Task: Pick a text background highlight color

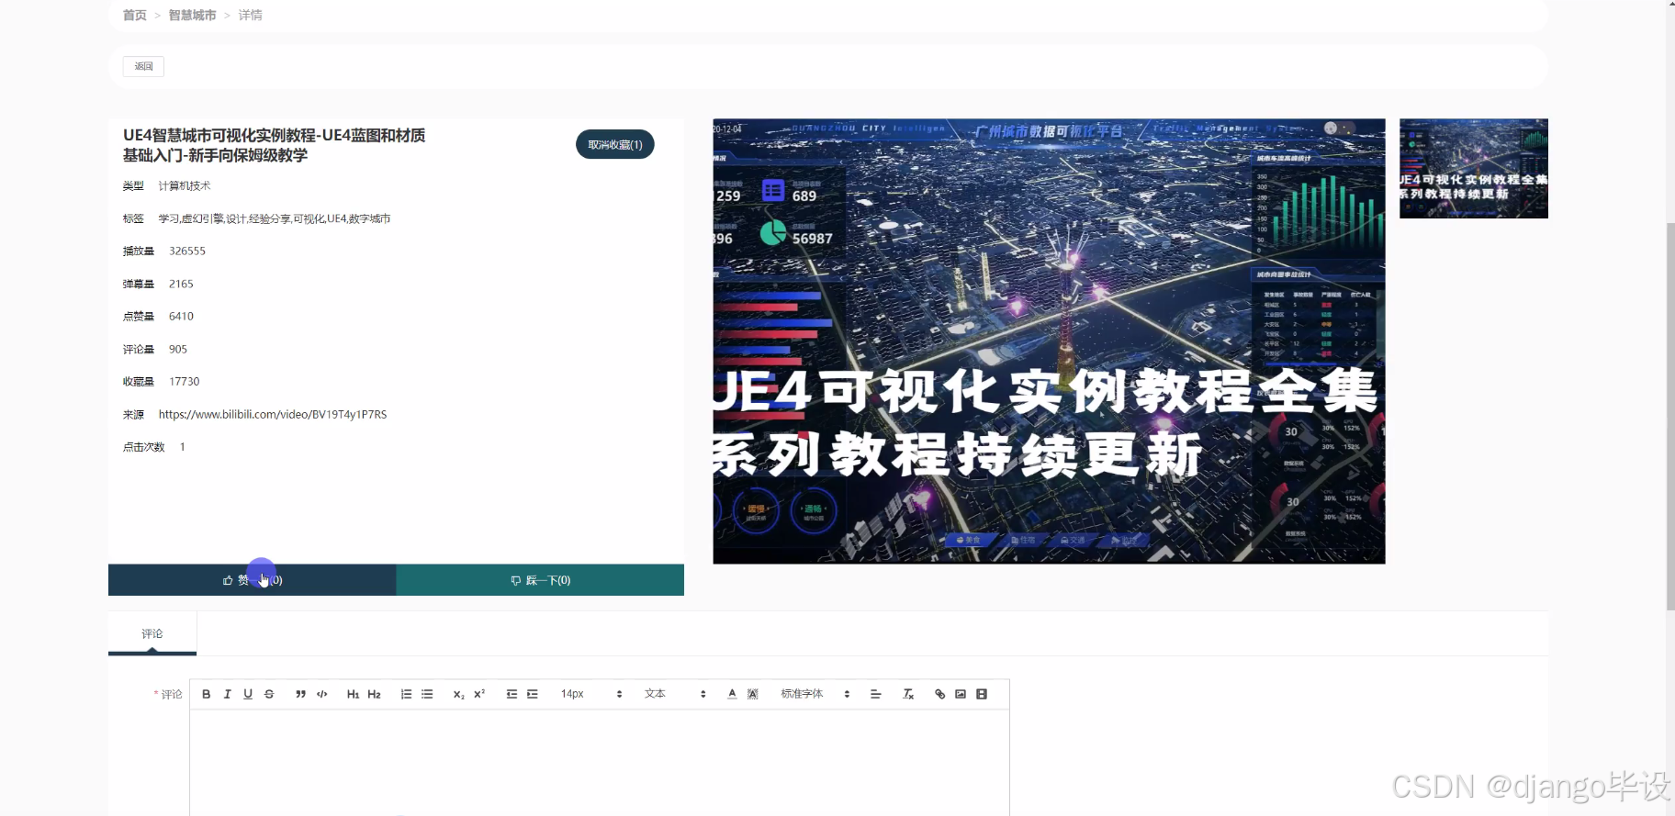Action: point(753,694)
